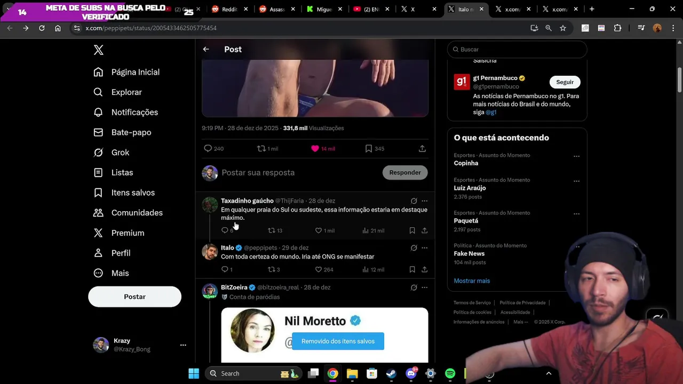
Task: Bookmark page with Chrome star icon
Action: (x=563, y=28)
